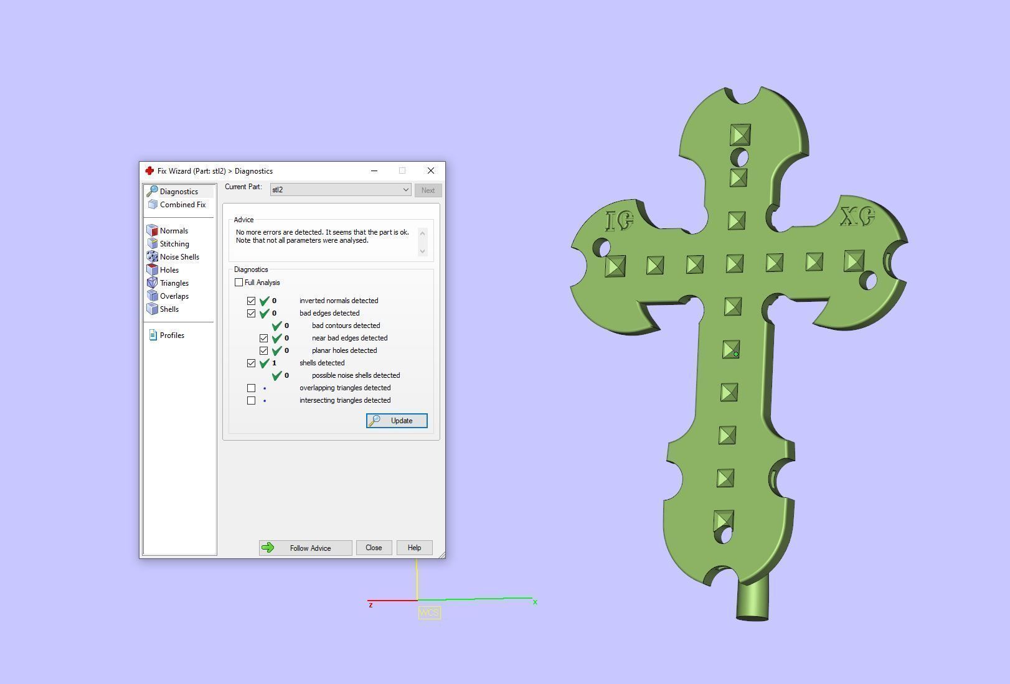Viewport: 1010px width, 684px height.
Task: Open the Overlaps fix icon
Action: [152, 296]
